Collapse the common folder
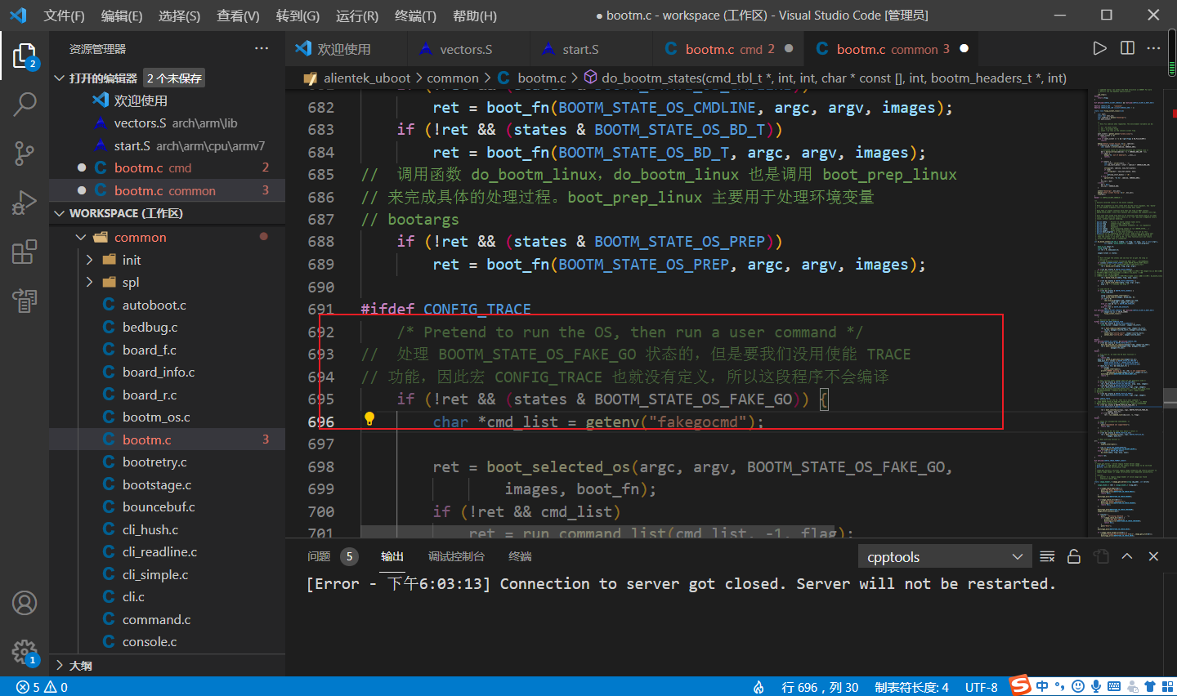The height and width of the screenshot is (696, 1177). pos(81,237)
